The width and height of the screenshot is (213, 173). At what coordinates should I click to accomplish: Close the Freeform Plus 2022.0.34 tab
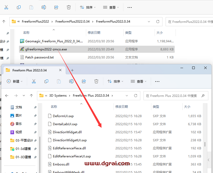(60, 70)
